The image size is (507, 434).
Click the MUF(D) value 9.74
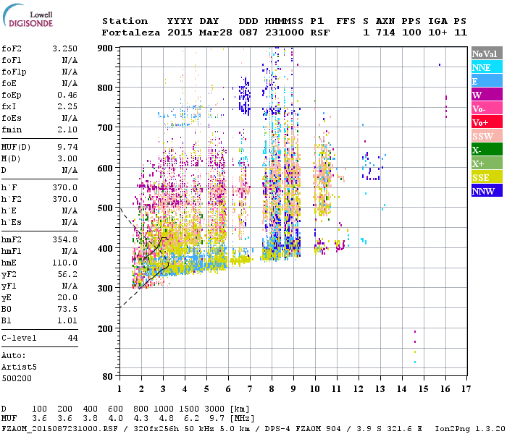pos(67,146)
